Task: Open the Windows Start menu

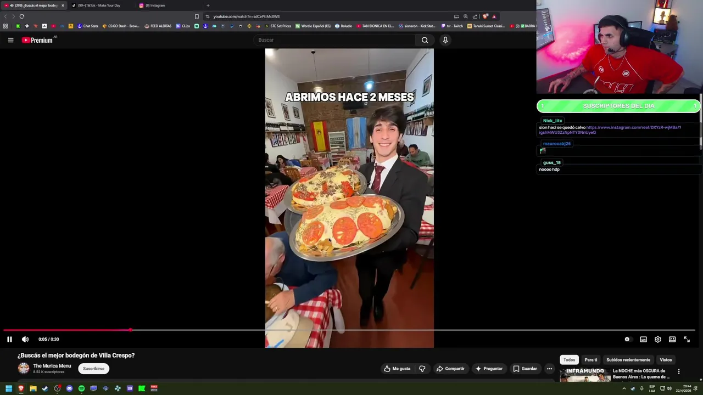Action: coord(9,388)
